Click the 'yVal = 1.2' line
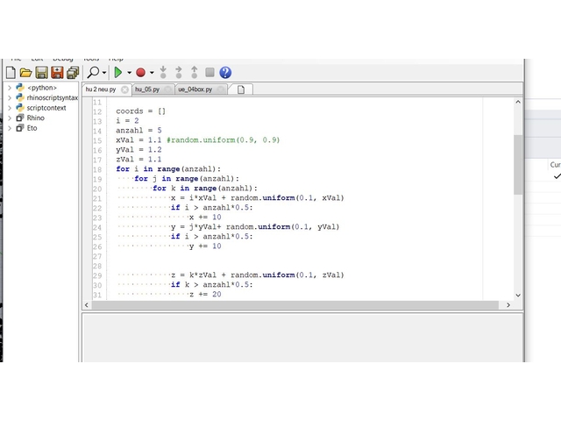 (x=138, y=150)
